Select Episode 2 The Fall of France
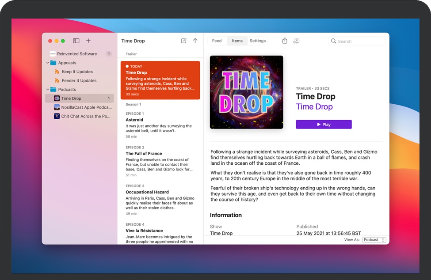Viewport: 431px width, 280px height. click(159, 162)
